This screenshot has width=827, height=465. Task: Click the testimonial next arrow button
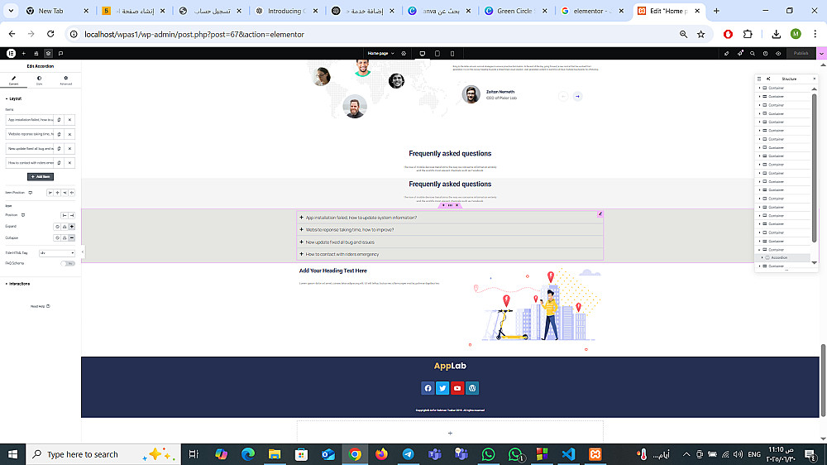click(x=577, y=97)
